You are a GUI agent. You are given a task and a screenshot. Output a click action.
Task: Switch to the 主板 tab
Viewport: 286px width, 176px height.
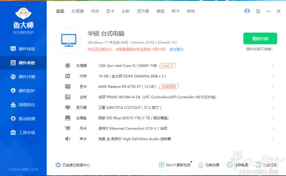click(125, 11)
